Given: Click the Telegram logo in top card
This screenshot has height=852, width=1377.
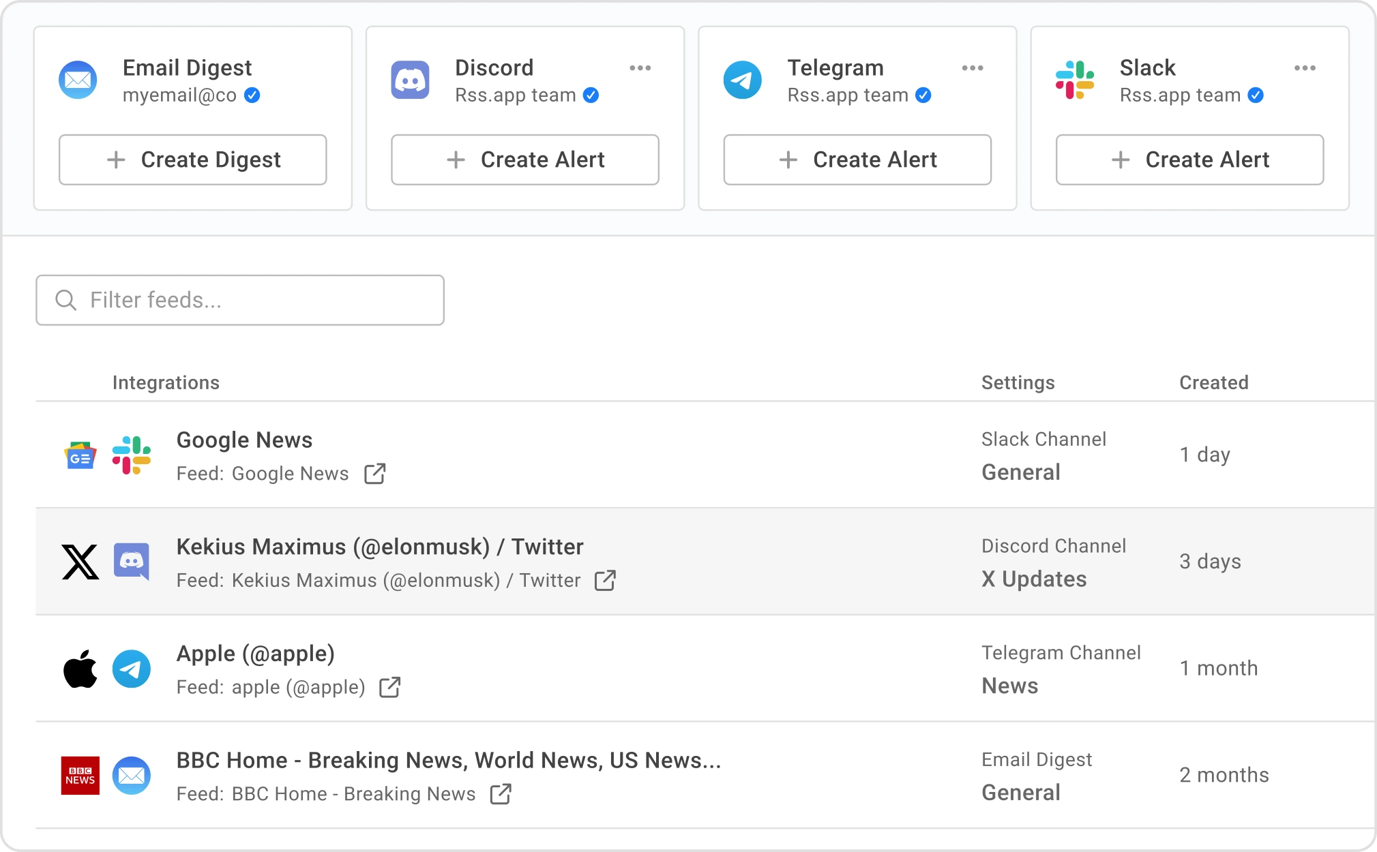Looking at the screenshot, I should click(x=742, y=80).
